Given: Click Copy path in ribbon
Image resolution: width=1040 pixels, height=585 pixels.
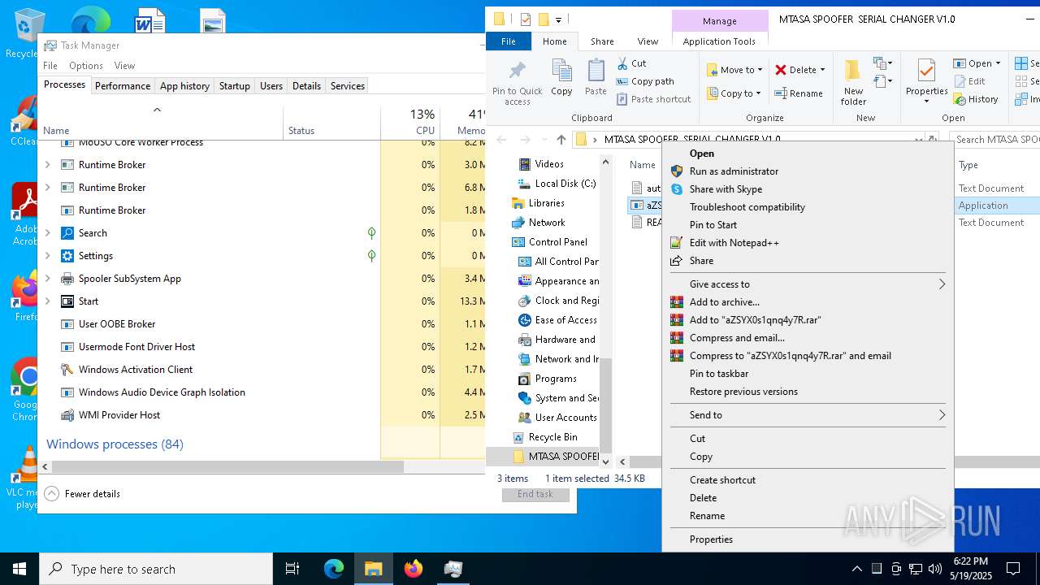Looking at the screenshot, I should 645,81.
